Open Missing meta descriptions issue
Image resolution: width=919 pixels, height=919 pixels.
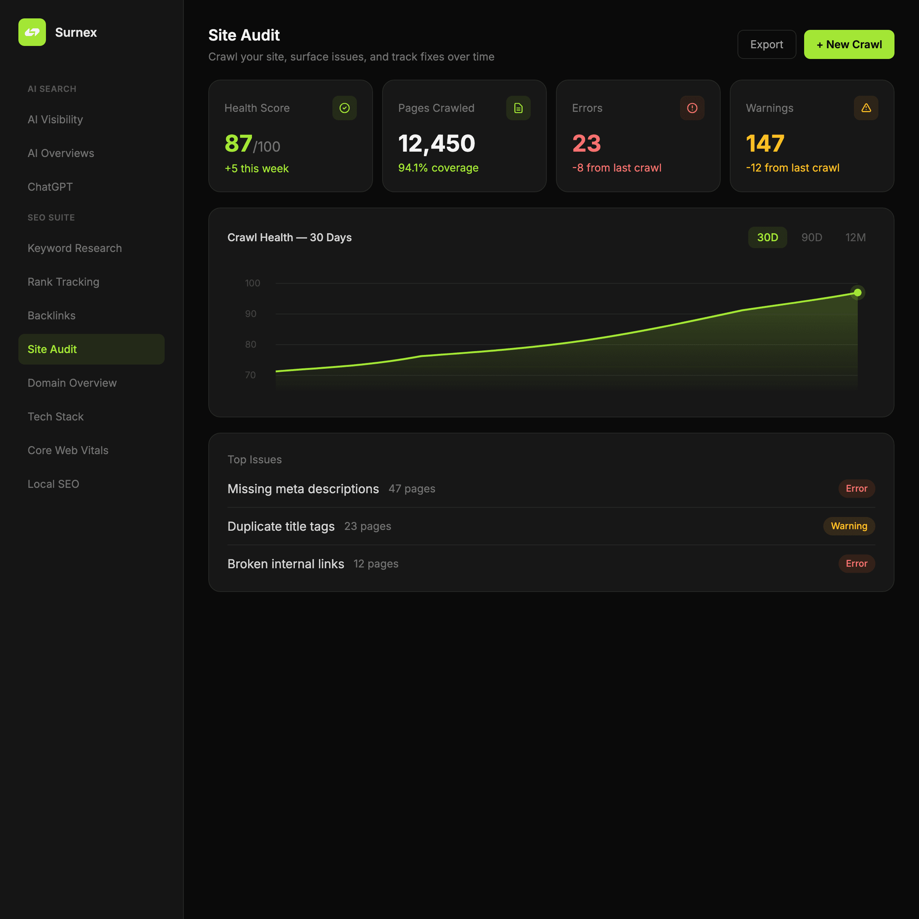click(x=303, y=489)
